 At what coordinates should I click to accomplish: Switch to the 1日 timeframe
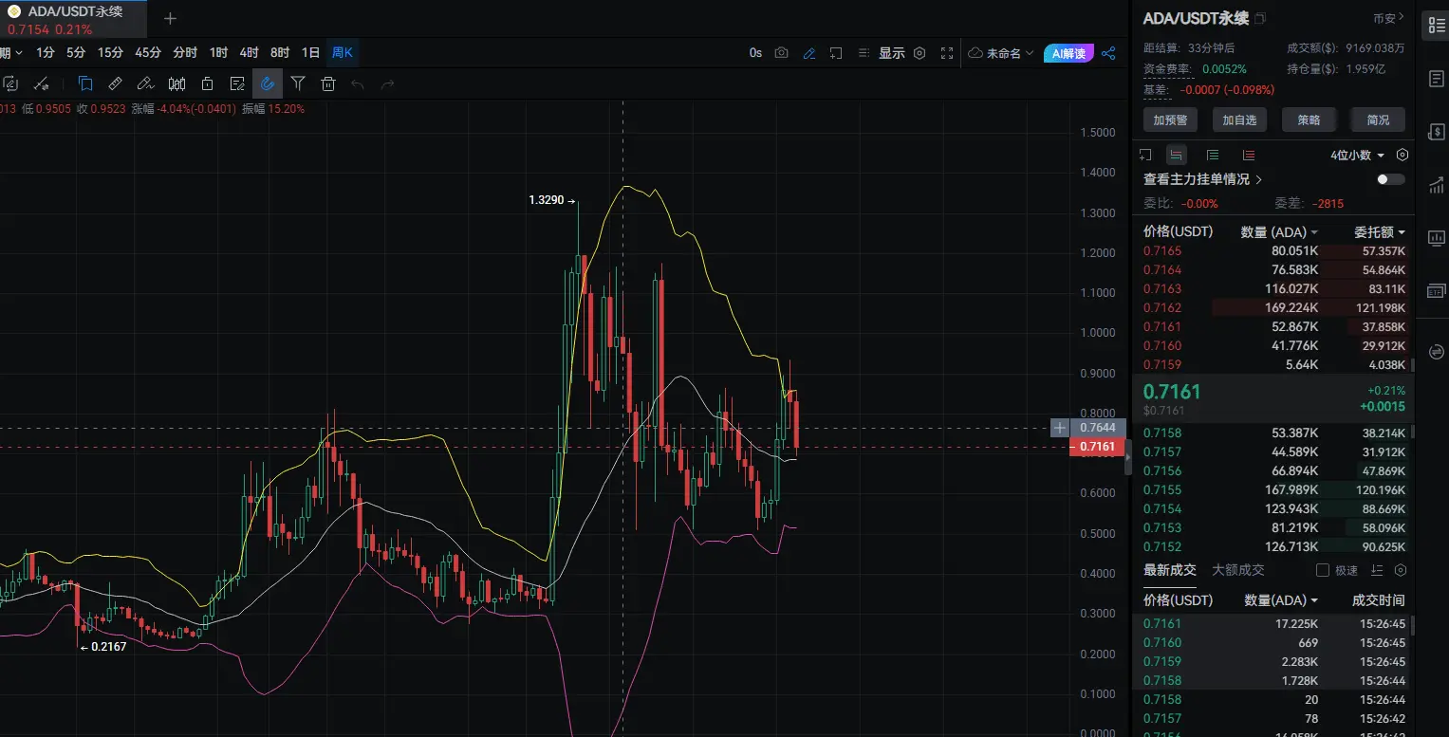310,53
